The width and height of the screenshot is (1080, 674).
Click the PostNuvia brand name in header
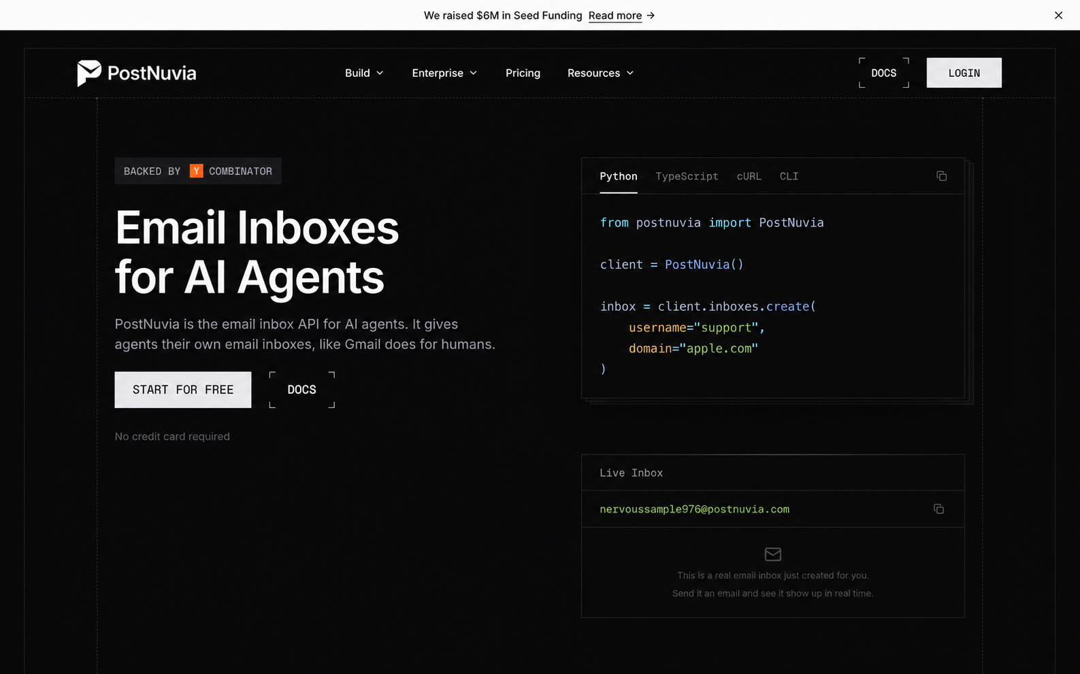click(152, 73)
